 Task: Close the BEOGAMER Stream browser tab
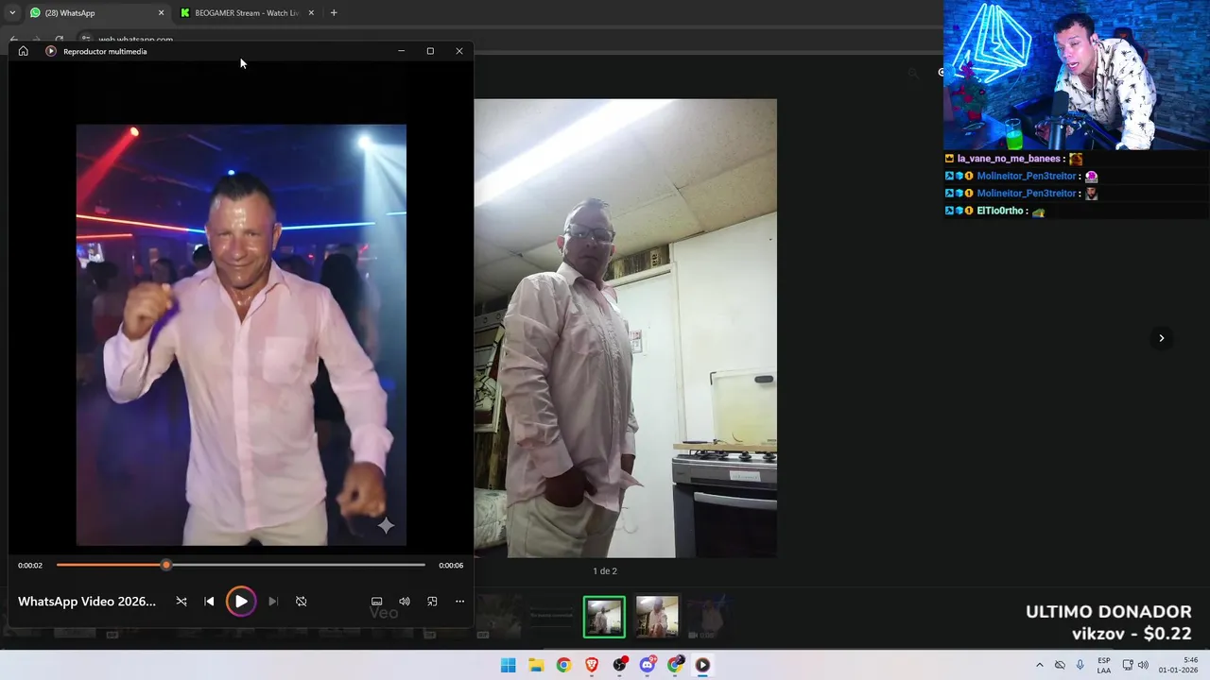tap(311, 13)
